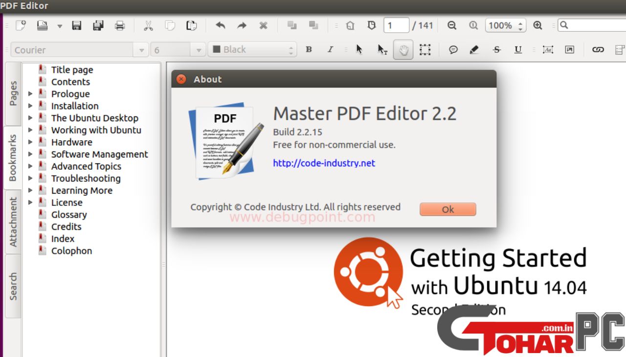Go to first page icon

[x=350, y=25]
